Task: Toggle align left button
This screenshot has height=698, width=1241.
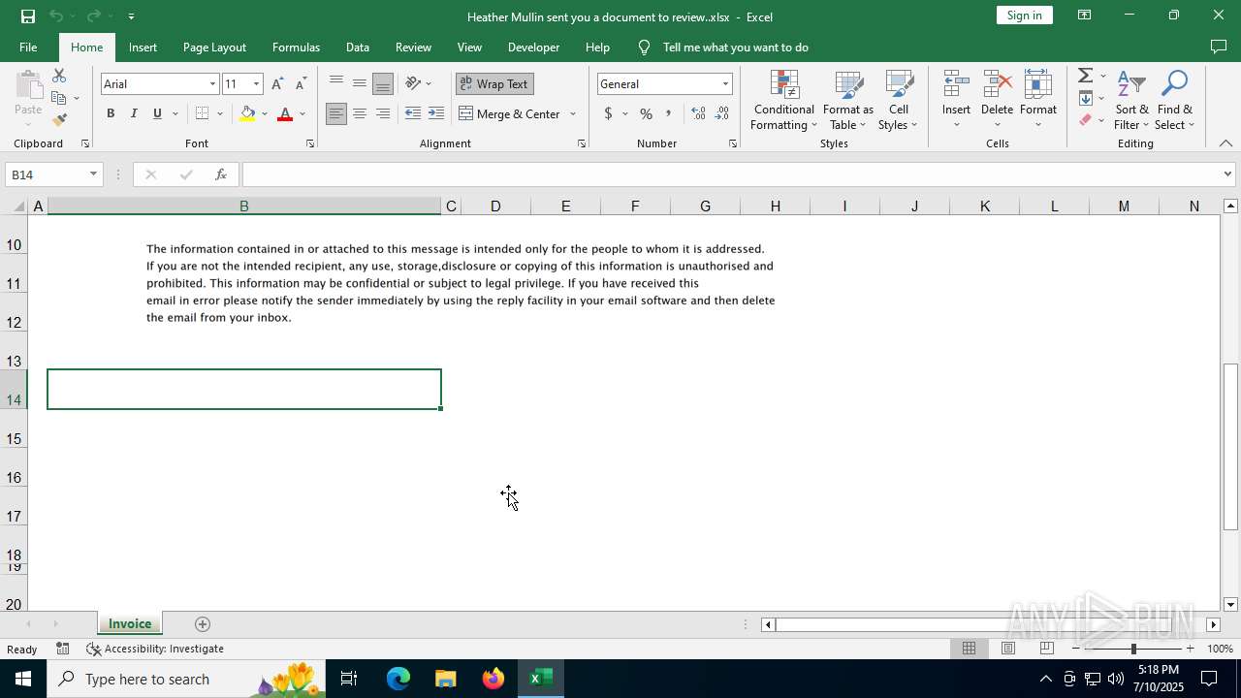Action: (336, 114)
